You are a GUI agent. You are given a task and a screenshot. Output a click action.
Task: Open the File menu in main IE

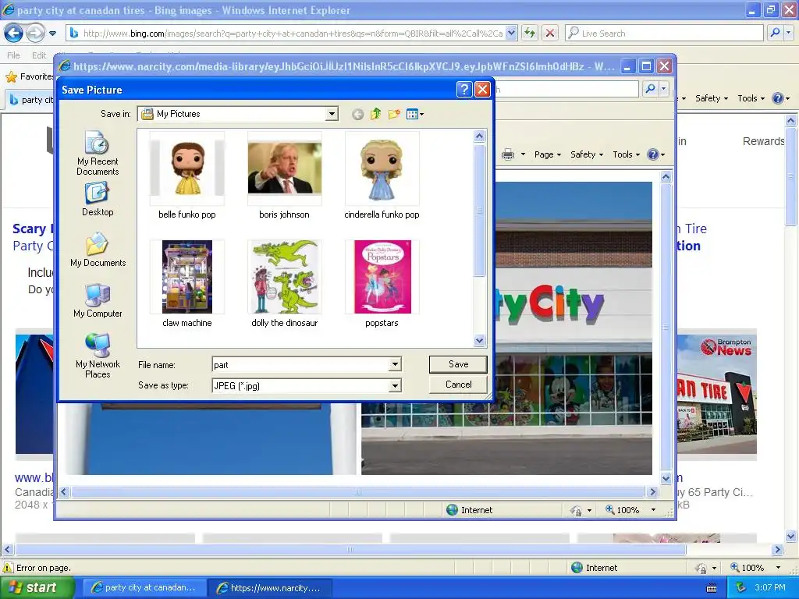14,55
